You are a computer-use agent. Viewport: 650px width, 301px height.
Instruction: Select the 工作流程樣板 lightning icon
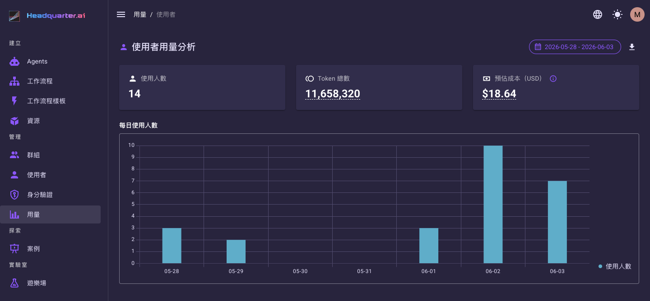click(x=14, y=101)
